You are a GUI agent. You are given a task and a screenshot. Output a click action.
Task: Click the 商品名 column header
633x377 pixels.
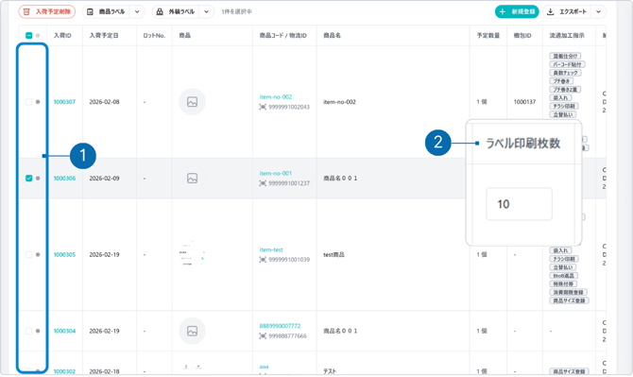pos(332,36)
